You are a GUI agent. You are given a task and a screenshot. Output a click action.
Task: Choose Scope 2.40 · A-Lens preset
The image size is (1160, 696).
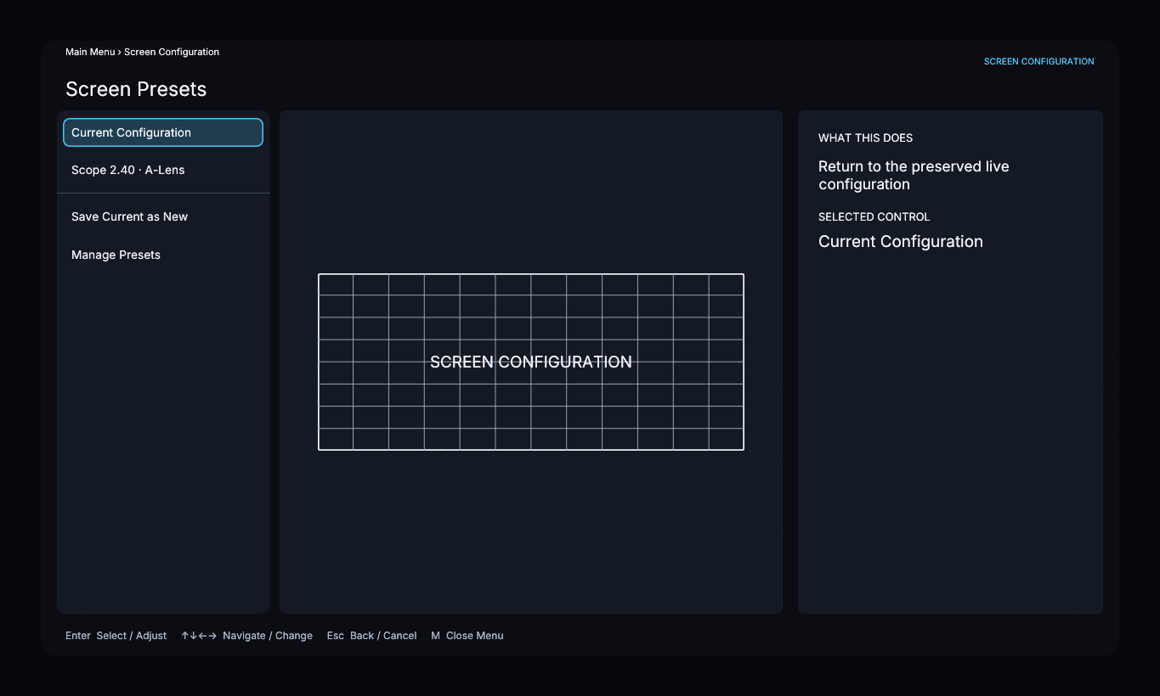[163, 170]
